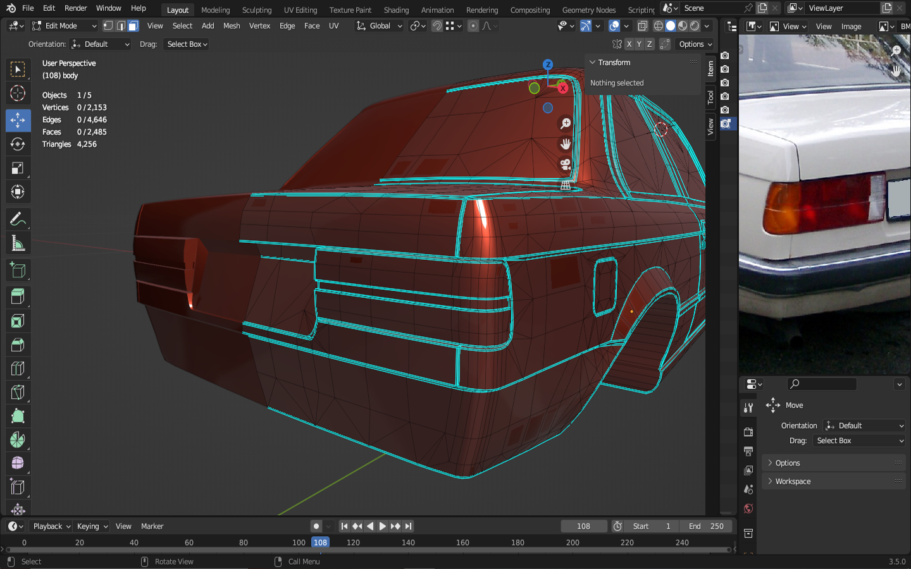Choose the Move tool in the left toolbar
The width and height of the screenshot is (911, 569).
(18, 120)
